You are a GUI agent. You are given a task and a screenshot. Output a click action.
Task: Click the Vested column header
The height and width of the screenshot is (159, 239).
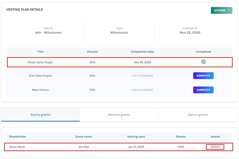[215, 136]
